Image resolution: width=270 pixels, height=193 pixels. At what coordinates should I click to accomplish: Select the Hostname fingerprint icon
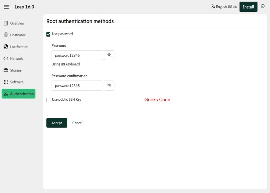pyautogui.click(x=5, y=35)
